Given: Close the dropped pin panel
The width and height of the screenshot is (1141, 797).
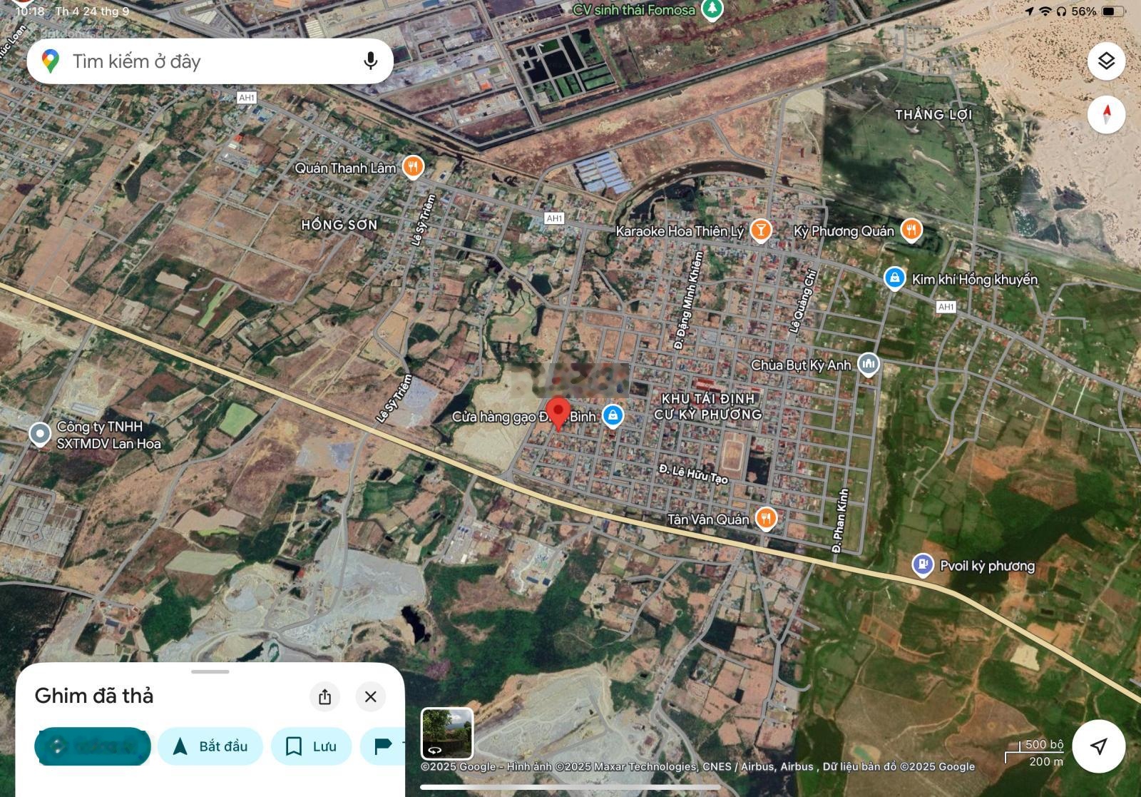Looking at the screenshot, I should pos(370,696).
